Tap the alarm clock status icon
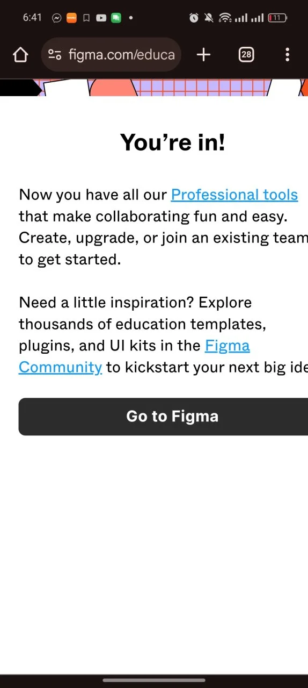Screen dimensions: 308x688 (x=194, y=18)
